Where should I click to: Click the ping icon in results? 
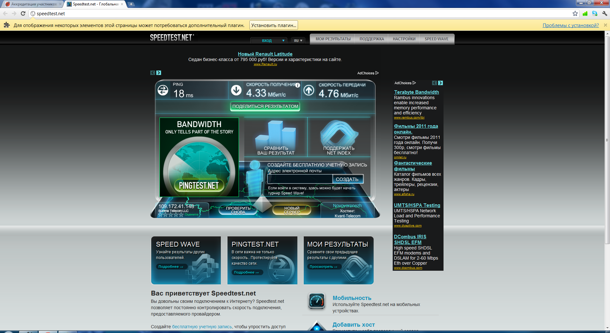[163, 90]
